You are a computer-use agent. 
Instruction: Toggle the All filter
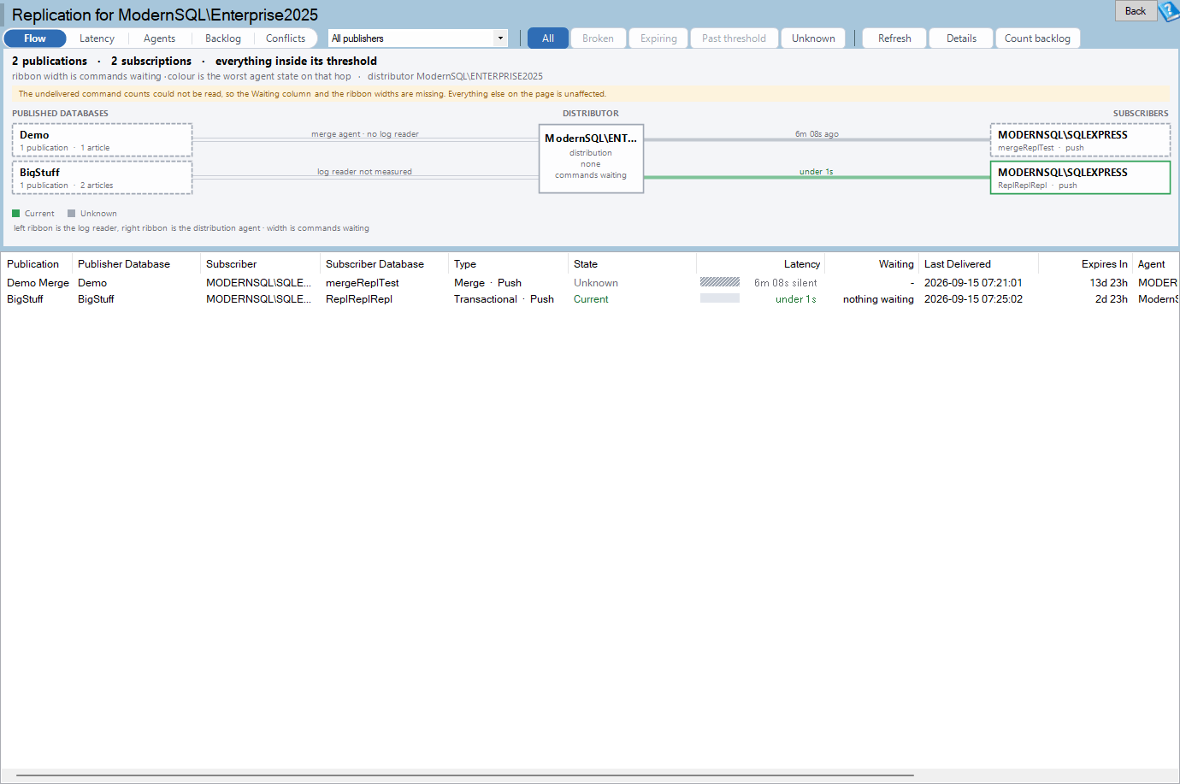(x=548, y=38)
